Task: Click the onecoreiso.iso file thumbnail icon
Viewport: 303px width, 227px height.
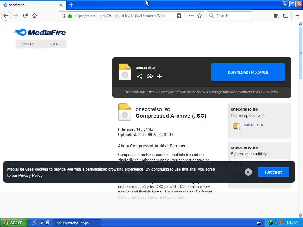Action: pyautogui.click(x=125, y=112)
